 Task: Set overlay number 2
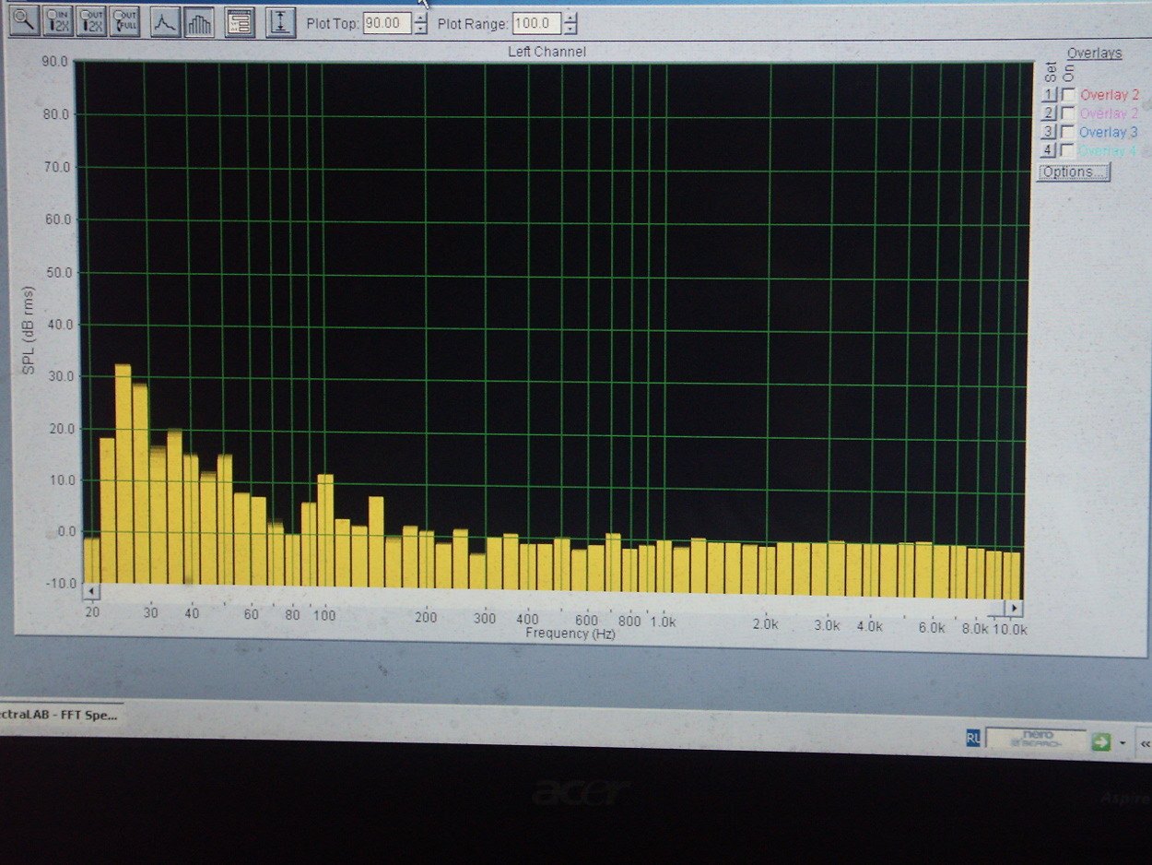pyautogui.click(x=1048, y=113)
